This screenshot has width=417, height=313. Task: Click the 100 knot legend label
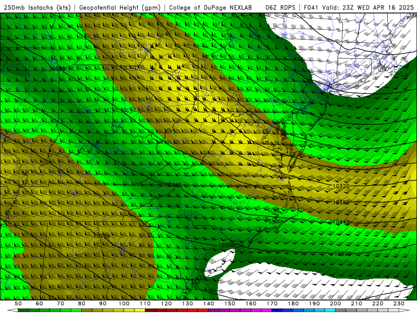click(124, 304)
